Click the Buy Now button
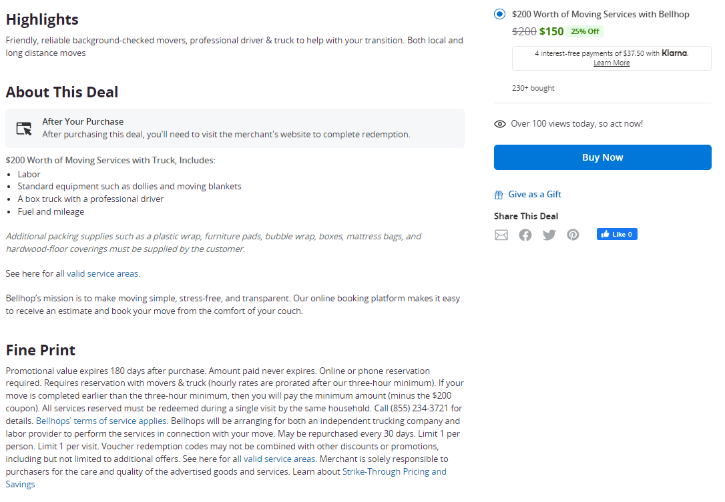 click(x=602, y=157)
